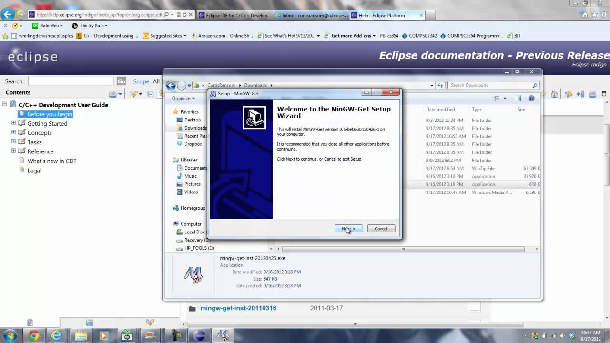Click the collapse all icon in Contents toolbar
Image resolution: width=610 pixels, height=343 pixels.
(x=151, y=94)
